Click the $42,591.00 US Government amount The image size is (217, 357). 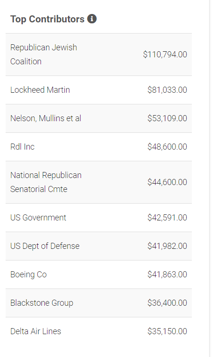[x=167, y=218]
